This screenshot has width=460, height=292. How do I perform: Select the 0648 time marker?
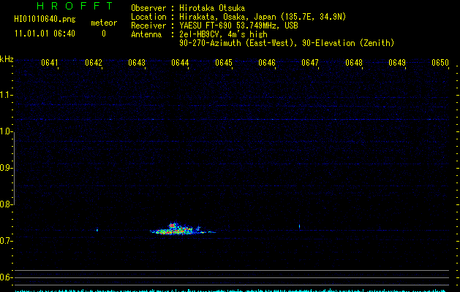tap(354, 63)
